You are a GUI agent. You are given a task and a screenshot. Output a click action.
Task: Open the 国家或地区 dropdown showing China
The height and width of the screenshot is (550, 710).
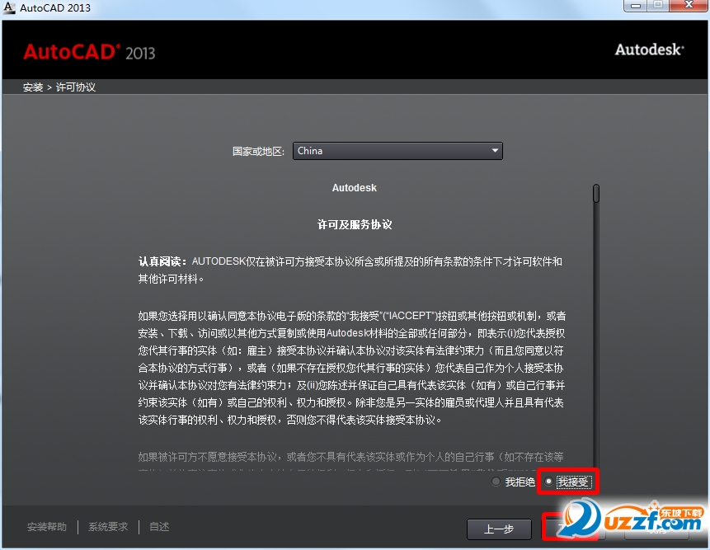tap(397, 151)
